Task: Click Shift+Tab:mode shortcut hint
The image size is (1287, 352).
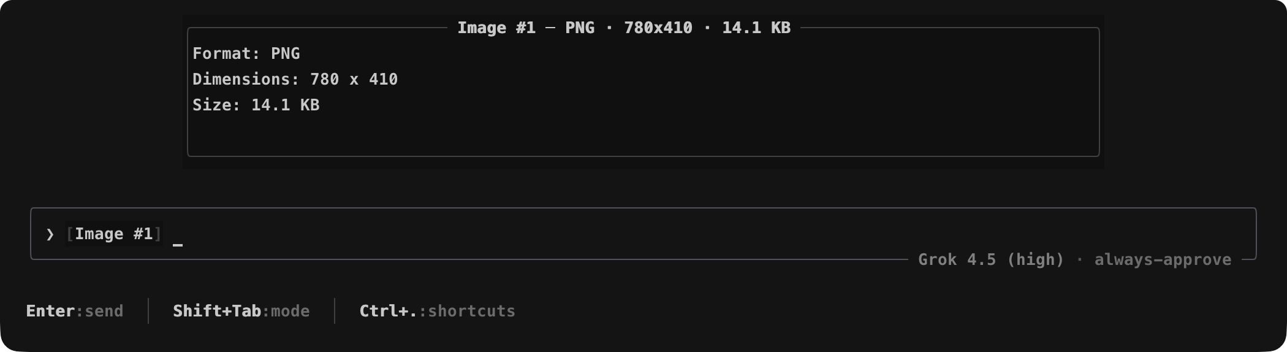Action: tap(241, 311)
